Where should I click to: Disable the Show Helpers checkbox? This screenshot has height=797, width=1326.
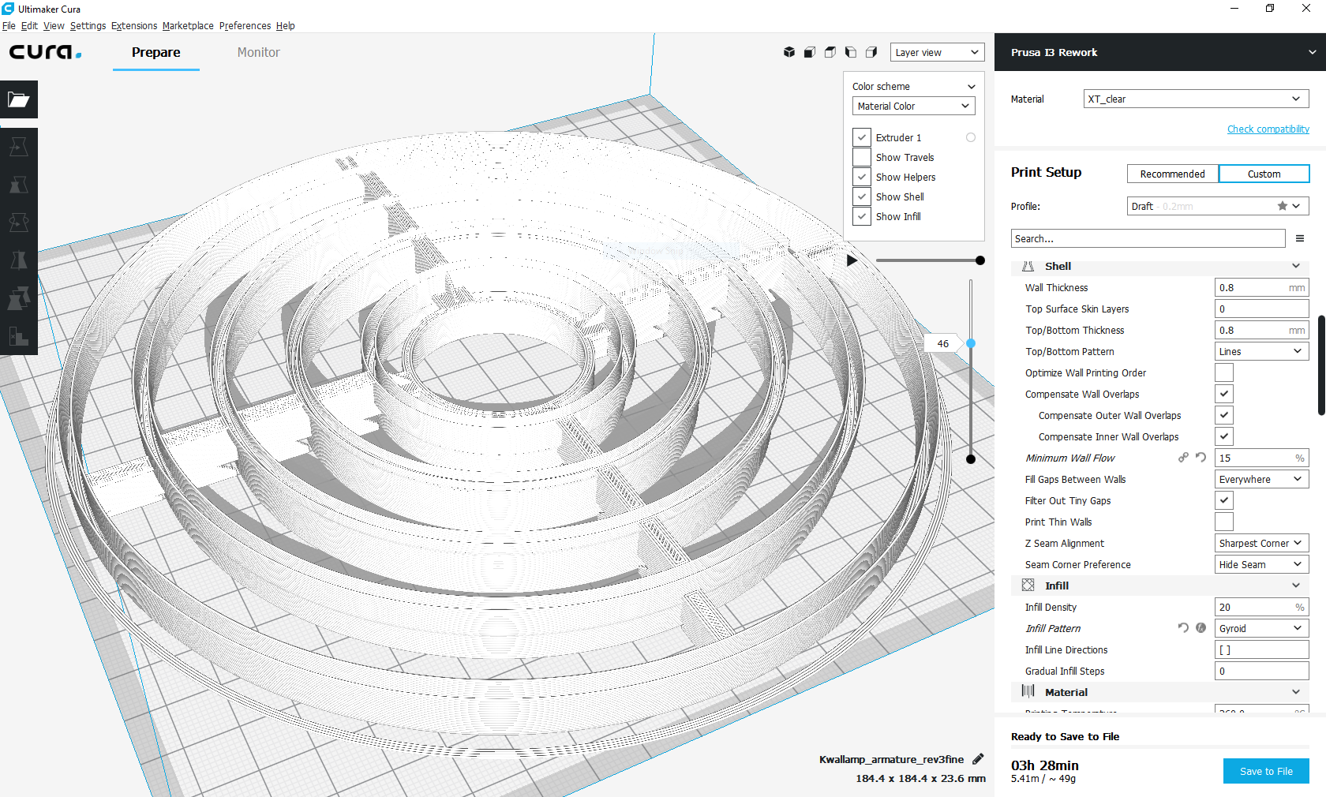tap(862, 177)
